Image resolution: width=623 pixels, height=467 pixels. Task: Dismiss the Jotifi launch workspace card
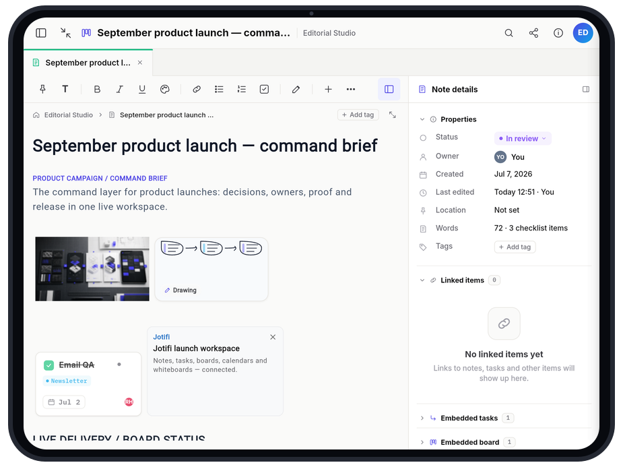point(273,337)
